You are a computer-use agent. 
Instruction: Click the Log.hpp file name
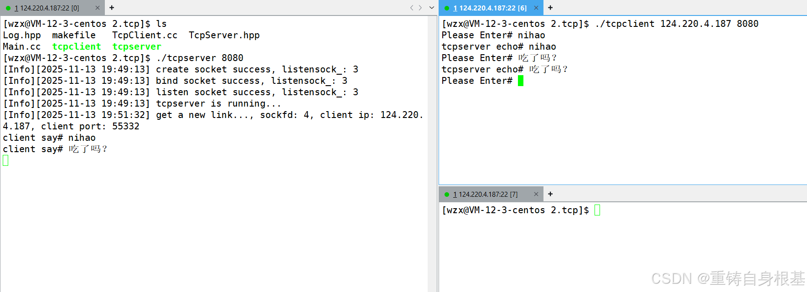click(22, 35)
